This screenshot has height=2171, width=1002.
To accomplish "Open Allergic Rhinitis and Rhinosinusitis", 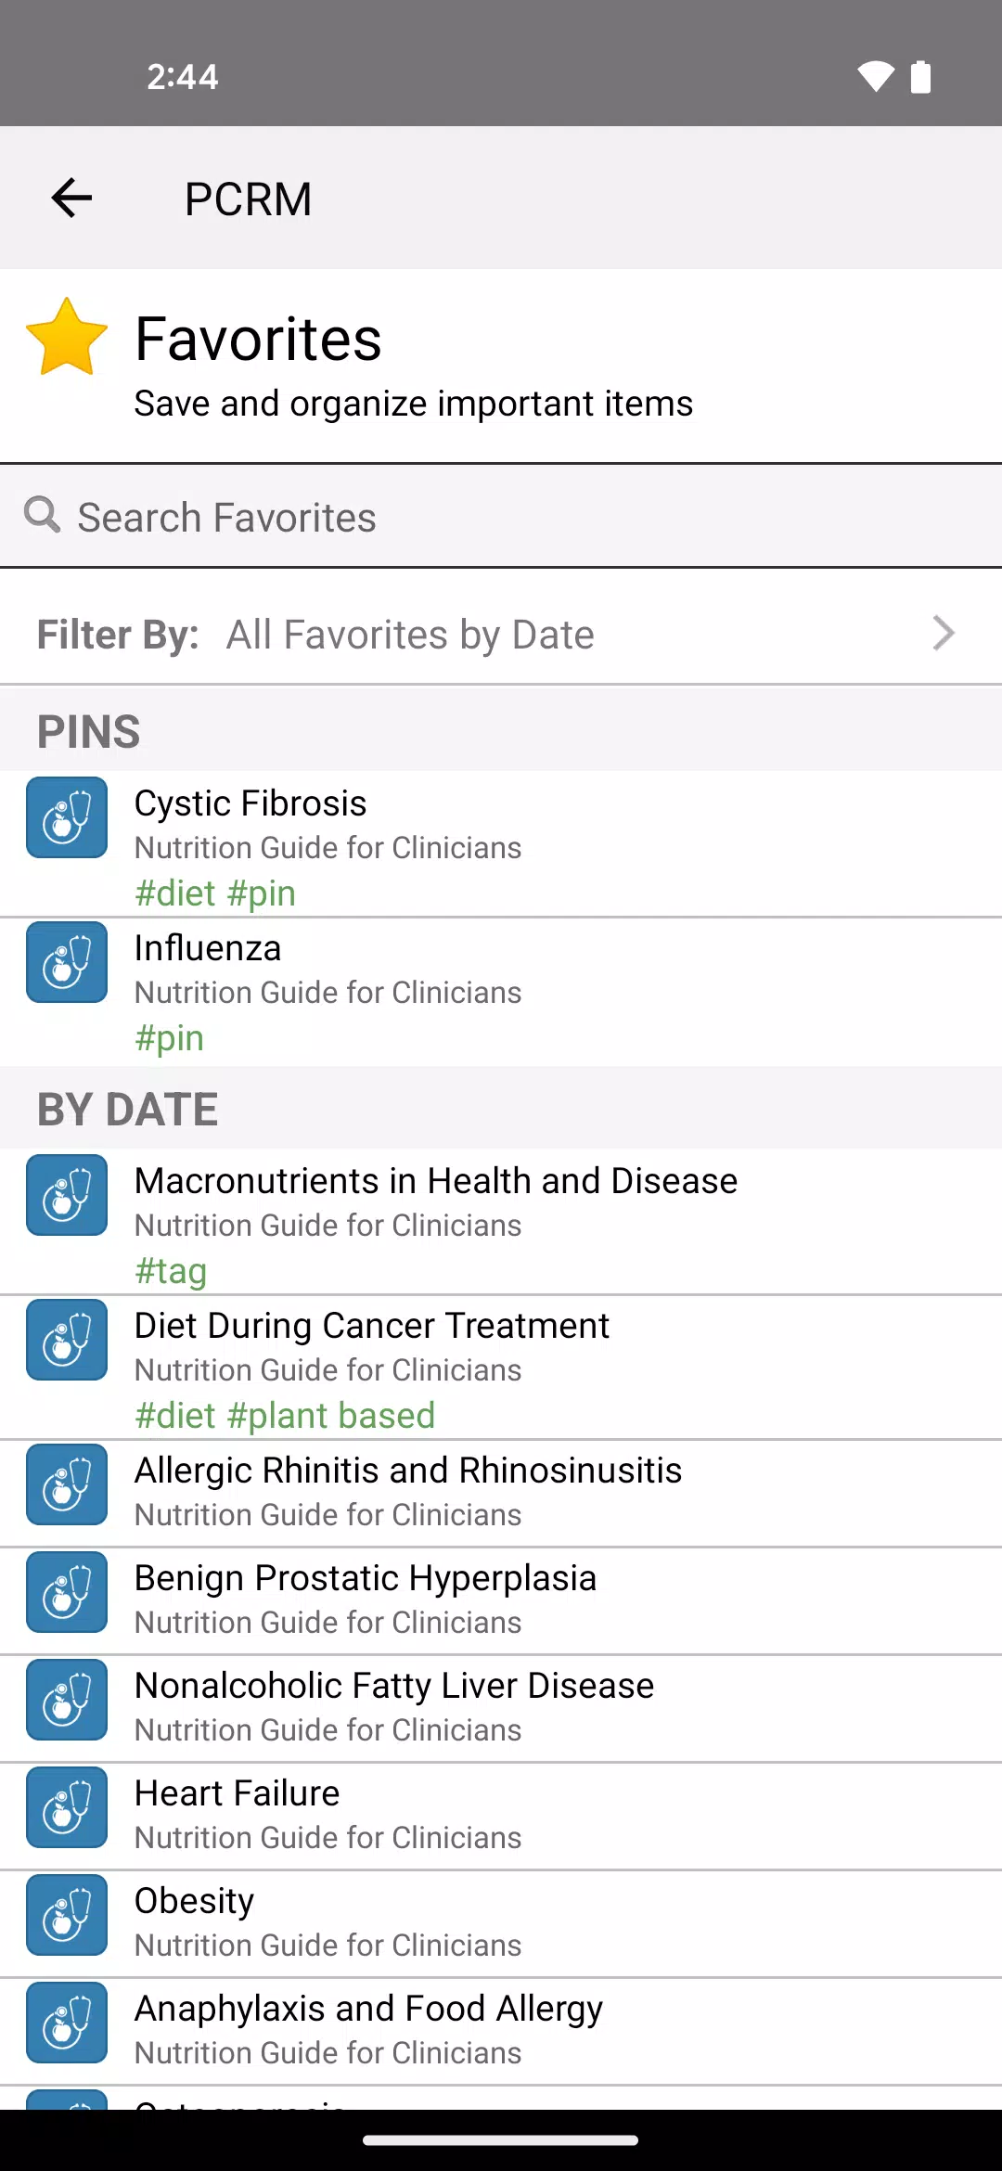I will pyautogui.click(x=501, y=1494).
